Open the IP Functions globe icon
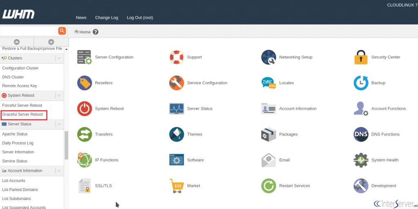The height and width of the screenshot is (209, 418). pos(84,160)
